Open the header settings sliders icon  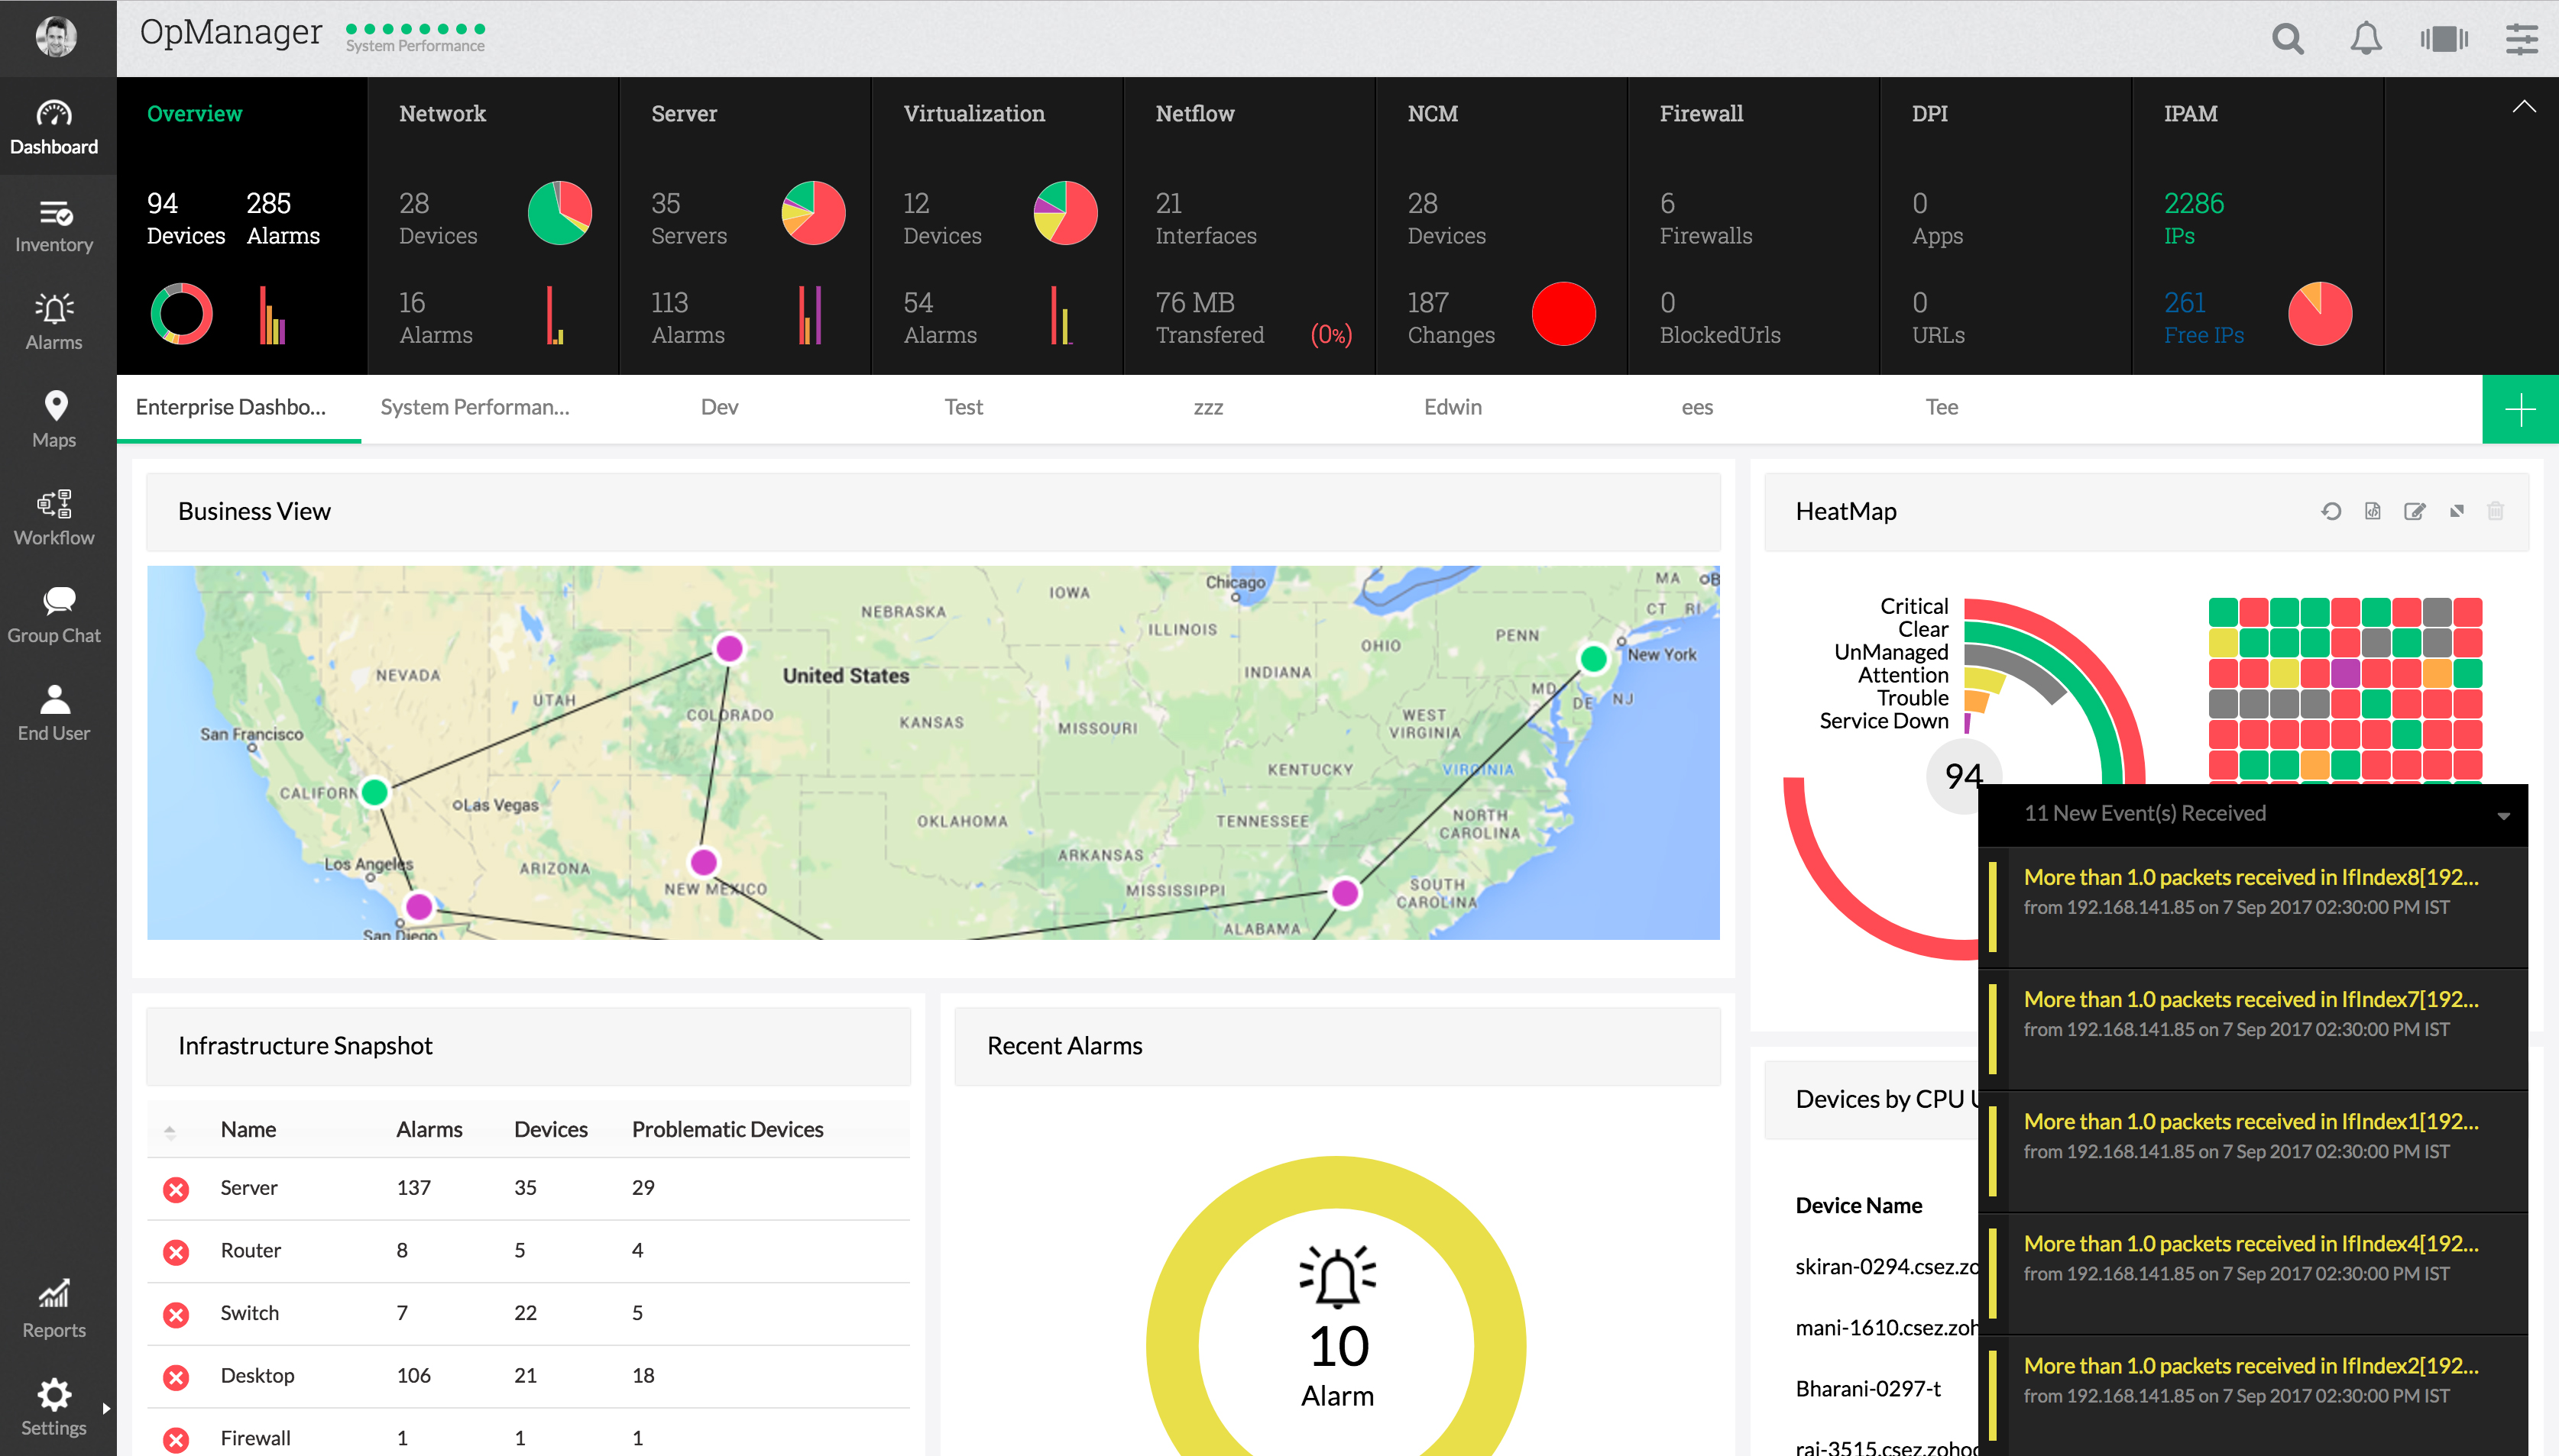(2521, 39)
